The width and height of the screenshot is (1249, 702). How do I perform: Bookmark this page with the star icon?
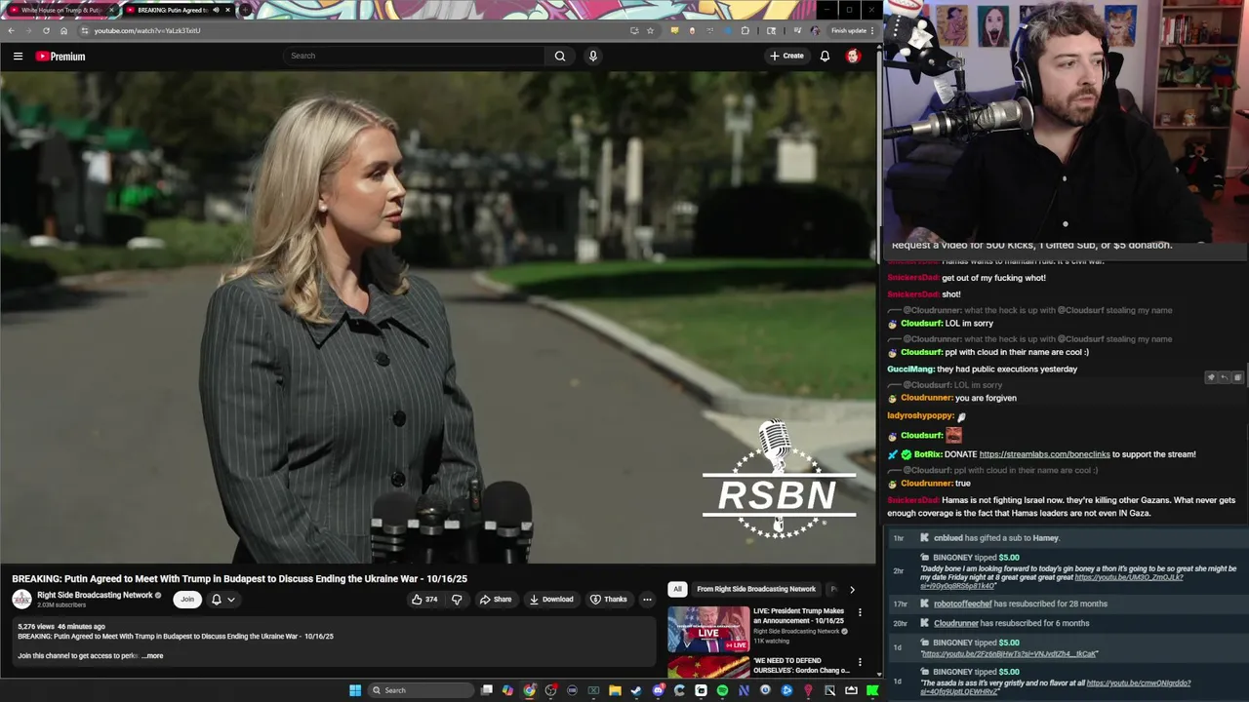pyautogui.click(x=650, y=30)
